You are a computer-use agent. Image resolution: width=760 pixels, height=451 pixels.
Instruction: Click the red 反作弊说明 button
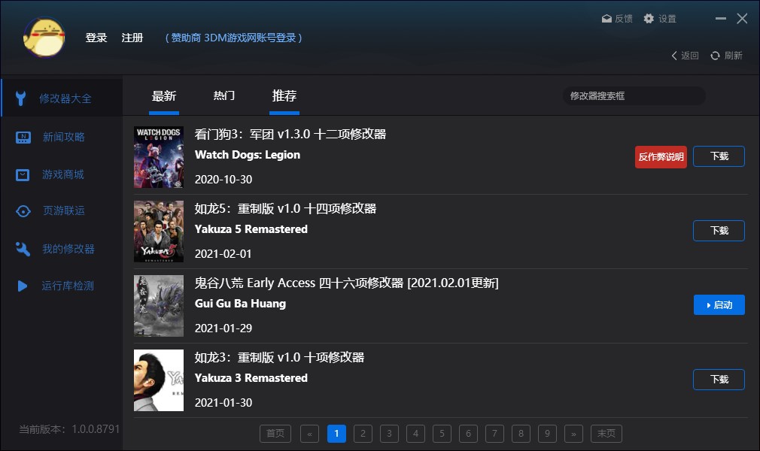[661, 157]
